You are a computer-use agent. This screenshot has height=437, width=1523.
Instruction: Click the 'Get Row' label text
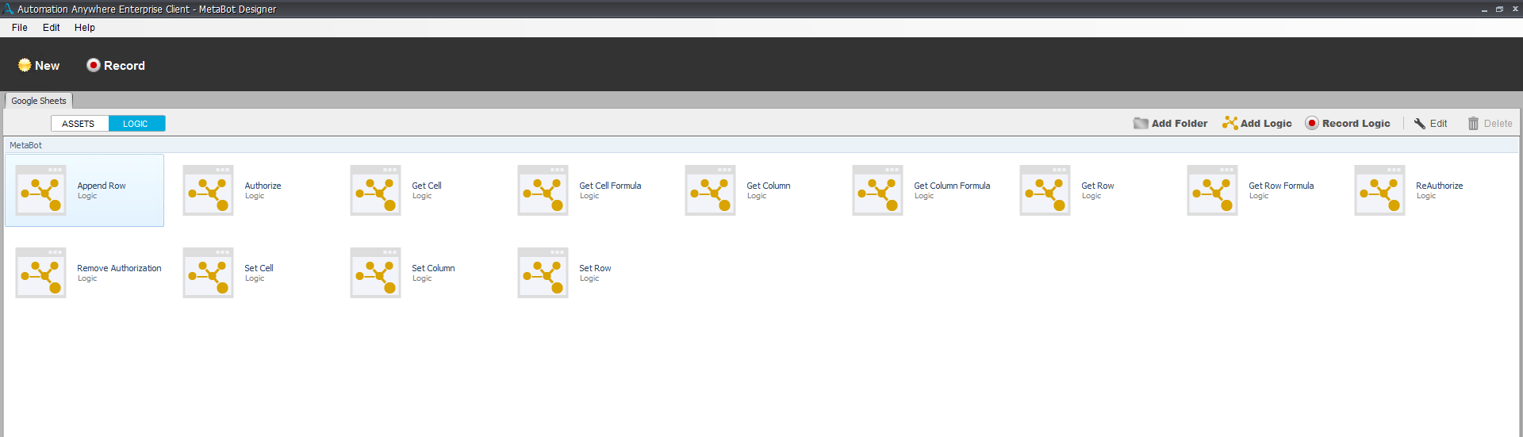pos(1098,186)
